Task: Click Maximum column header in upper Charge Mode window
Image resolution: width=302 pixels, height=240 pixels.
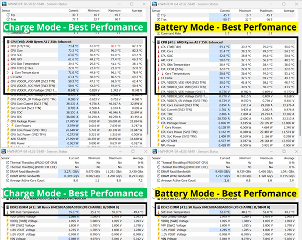Action: click(x=114, y=11)
